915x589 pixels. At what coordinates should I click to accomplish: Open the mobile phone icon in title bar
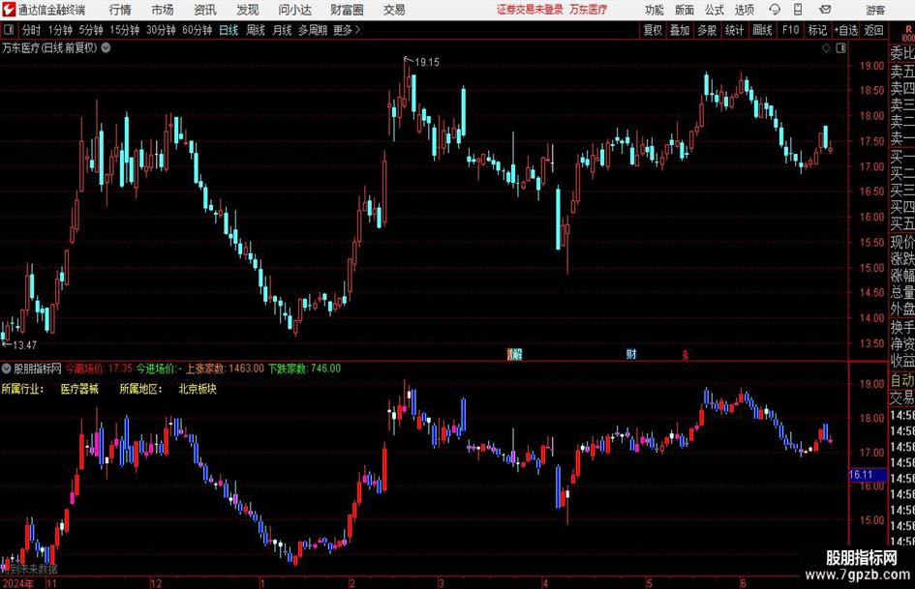pos(798,10)
